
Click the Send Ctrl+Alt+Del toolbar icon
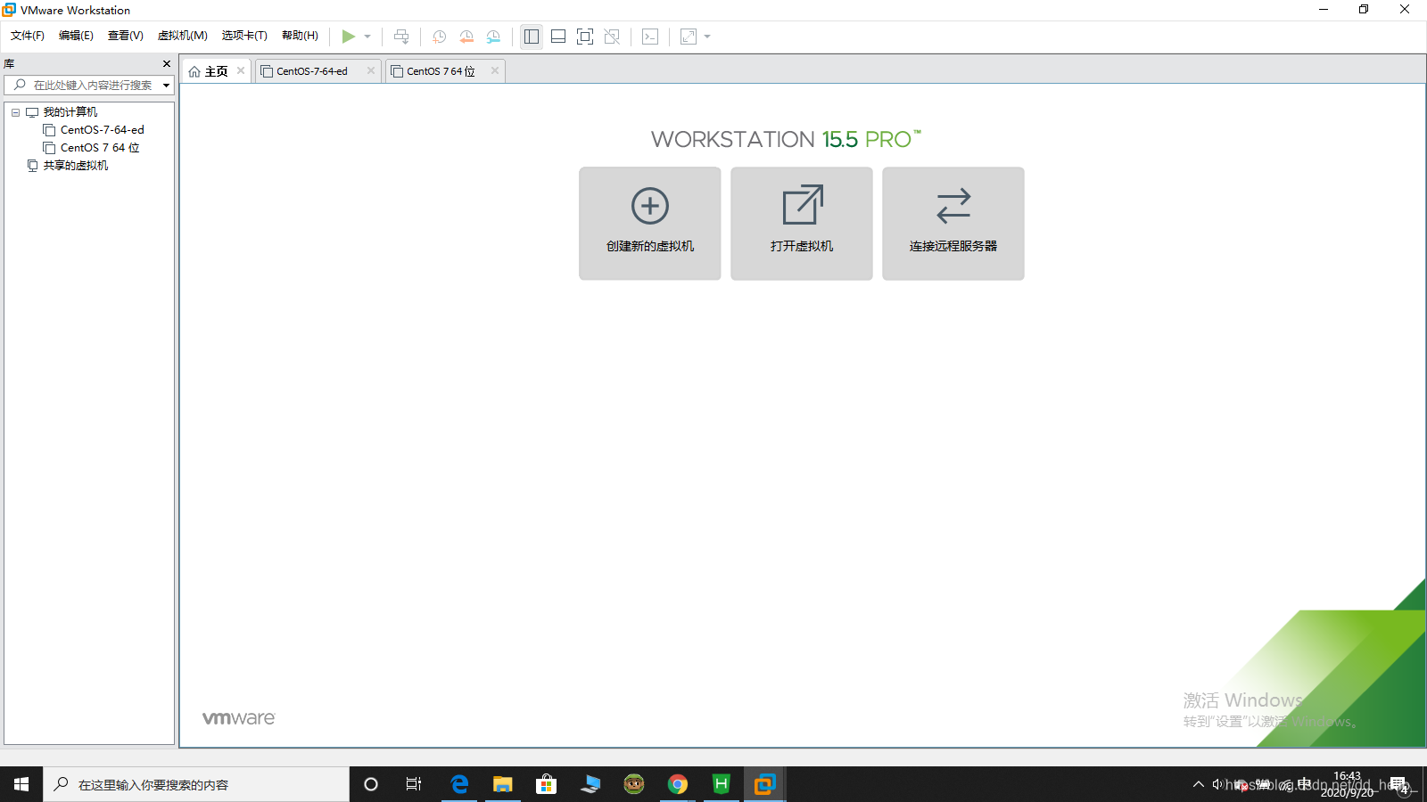(401, 37)
